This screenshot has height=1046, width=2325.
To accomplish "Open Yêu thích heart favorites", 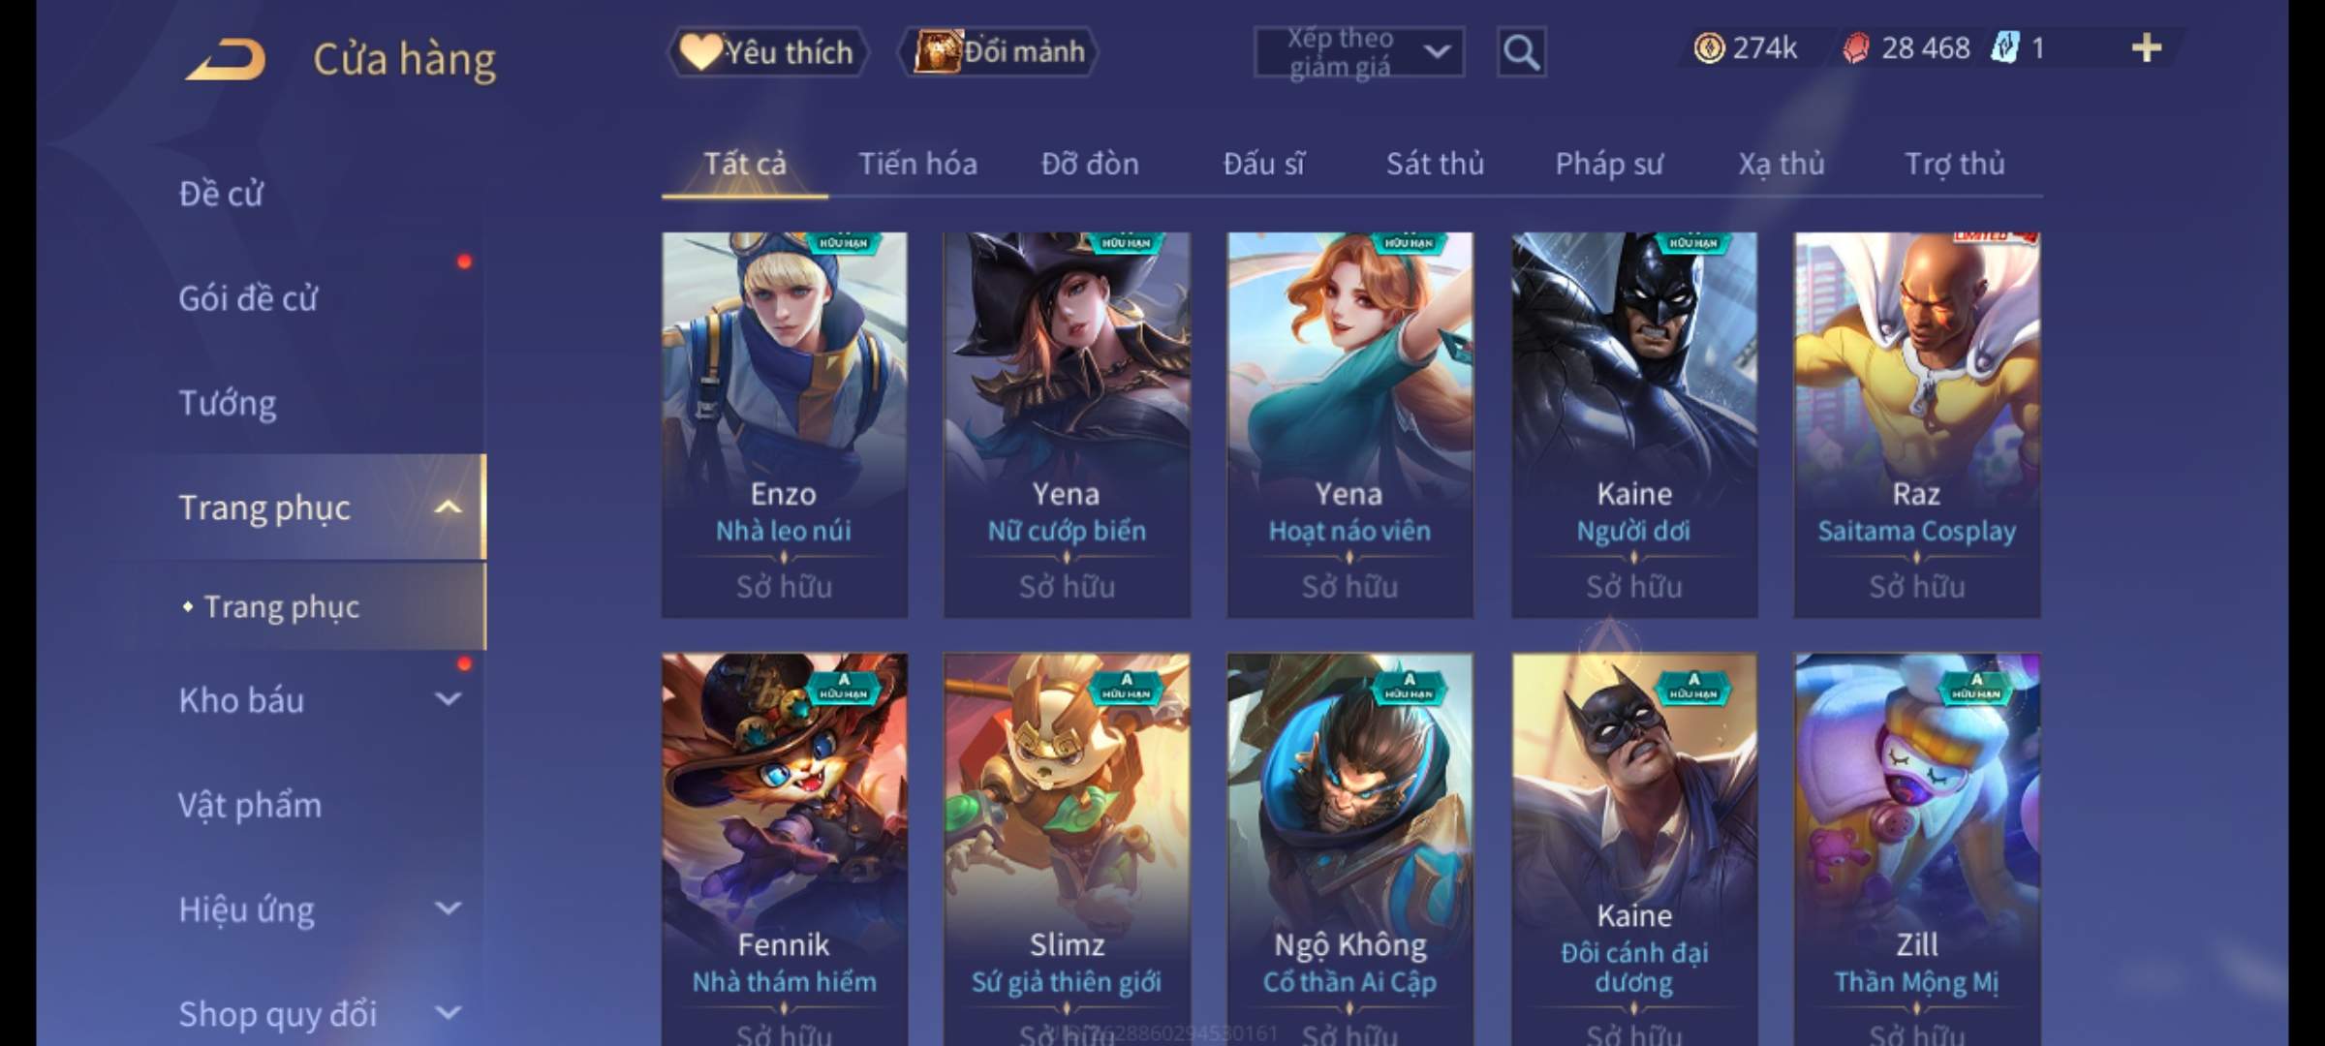I will [767, 52].
